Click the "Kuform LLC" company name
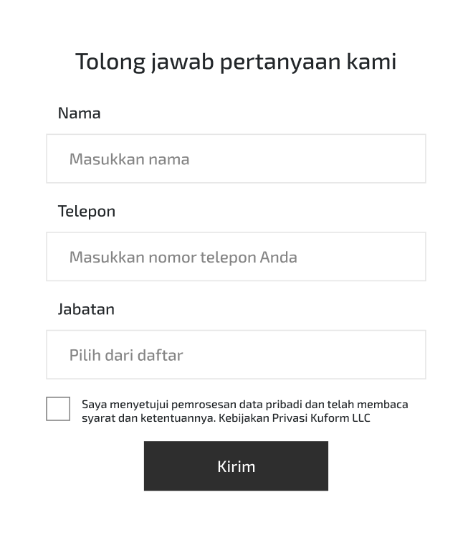Viewport: 473px width, 538px height. click(x=341, y=418)
